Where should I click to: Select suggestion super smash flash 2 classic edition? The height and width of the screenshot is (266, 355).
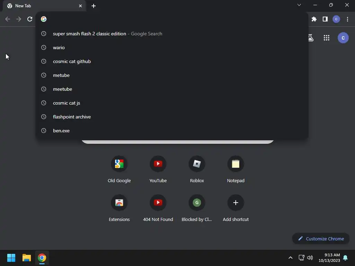pos(172,34)
